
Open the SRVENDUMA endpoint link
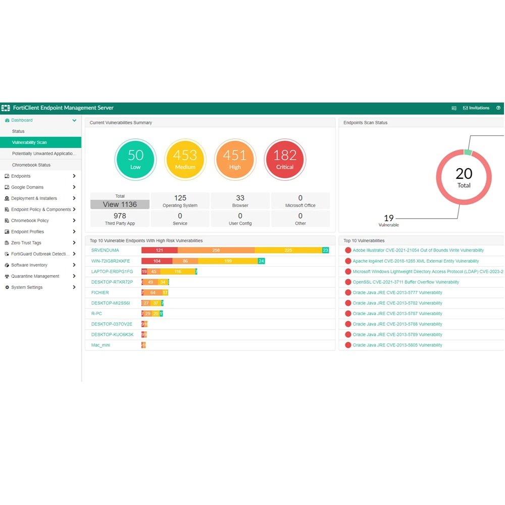click(x=105, y=250)
